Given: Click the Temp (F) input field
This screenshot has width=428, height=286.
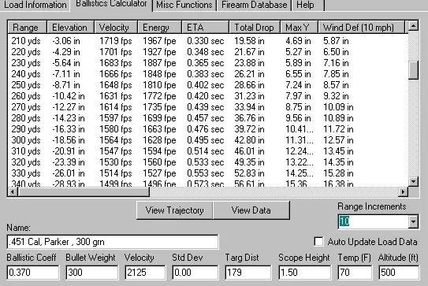Looking at the screenshot, I should point(355,273).
